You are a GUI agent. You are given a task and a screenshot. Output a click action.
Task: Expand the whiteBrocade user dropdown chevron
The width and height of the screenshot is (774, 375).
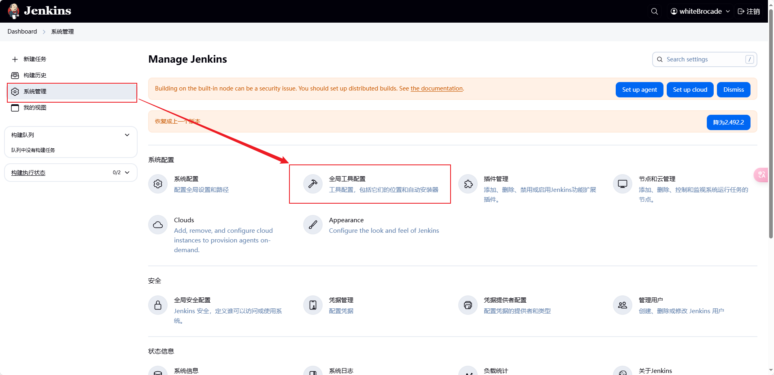[x=728, y=11]
